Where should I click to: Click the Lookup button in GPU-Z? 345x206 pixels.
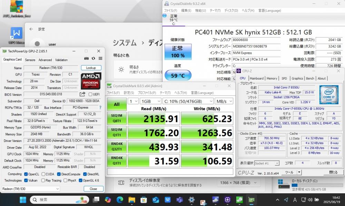click(91, 68)
